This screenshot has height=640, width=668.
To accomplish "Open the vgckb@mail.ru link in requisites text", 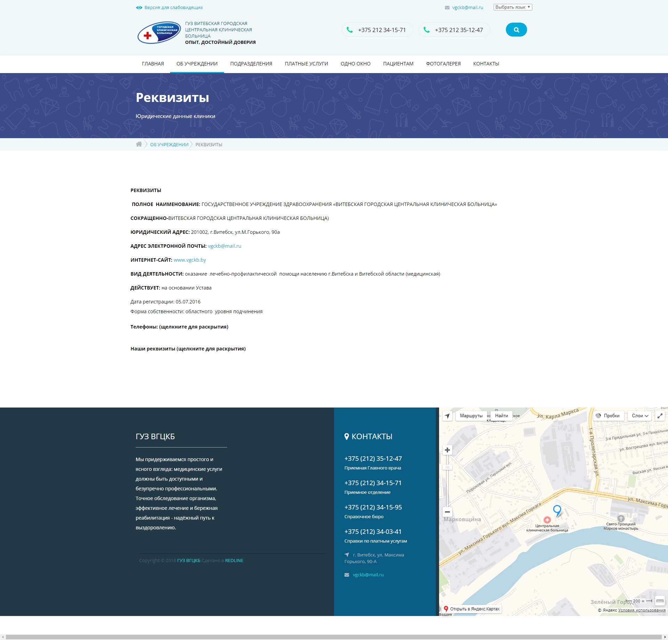I will tap(224, 246).
